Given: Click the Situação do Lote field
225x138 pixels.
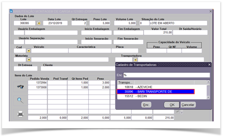Looking at the screenshot, I should coord(179,23).
